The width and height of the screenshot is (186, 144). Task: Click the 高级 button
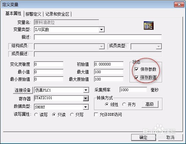coord(150,104)
